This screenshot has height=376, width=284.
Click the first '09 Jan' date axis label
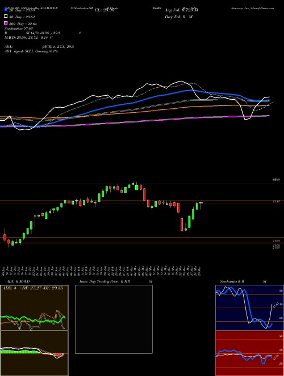point(3,271)
